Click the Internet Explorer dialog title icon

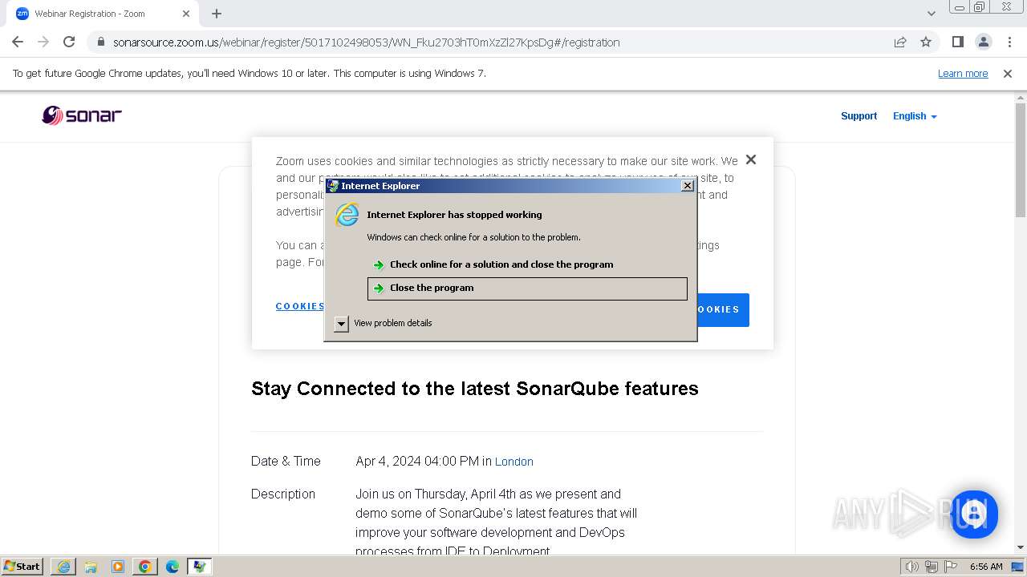[x=333, y=186]
